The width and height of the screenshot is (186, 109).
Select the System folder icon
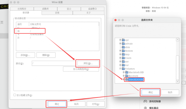click(123, 51)
